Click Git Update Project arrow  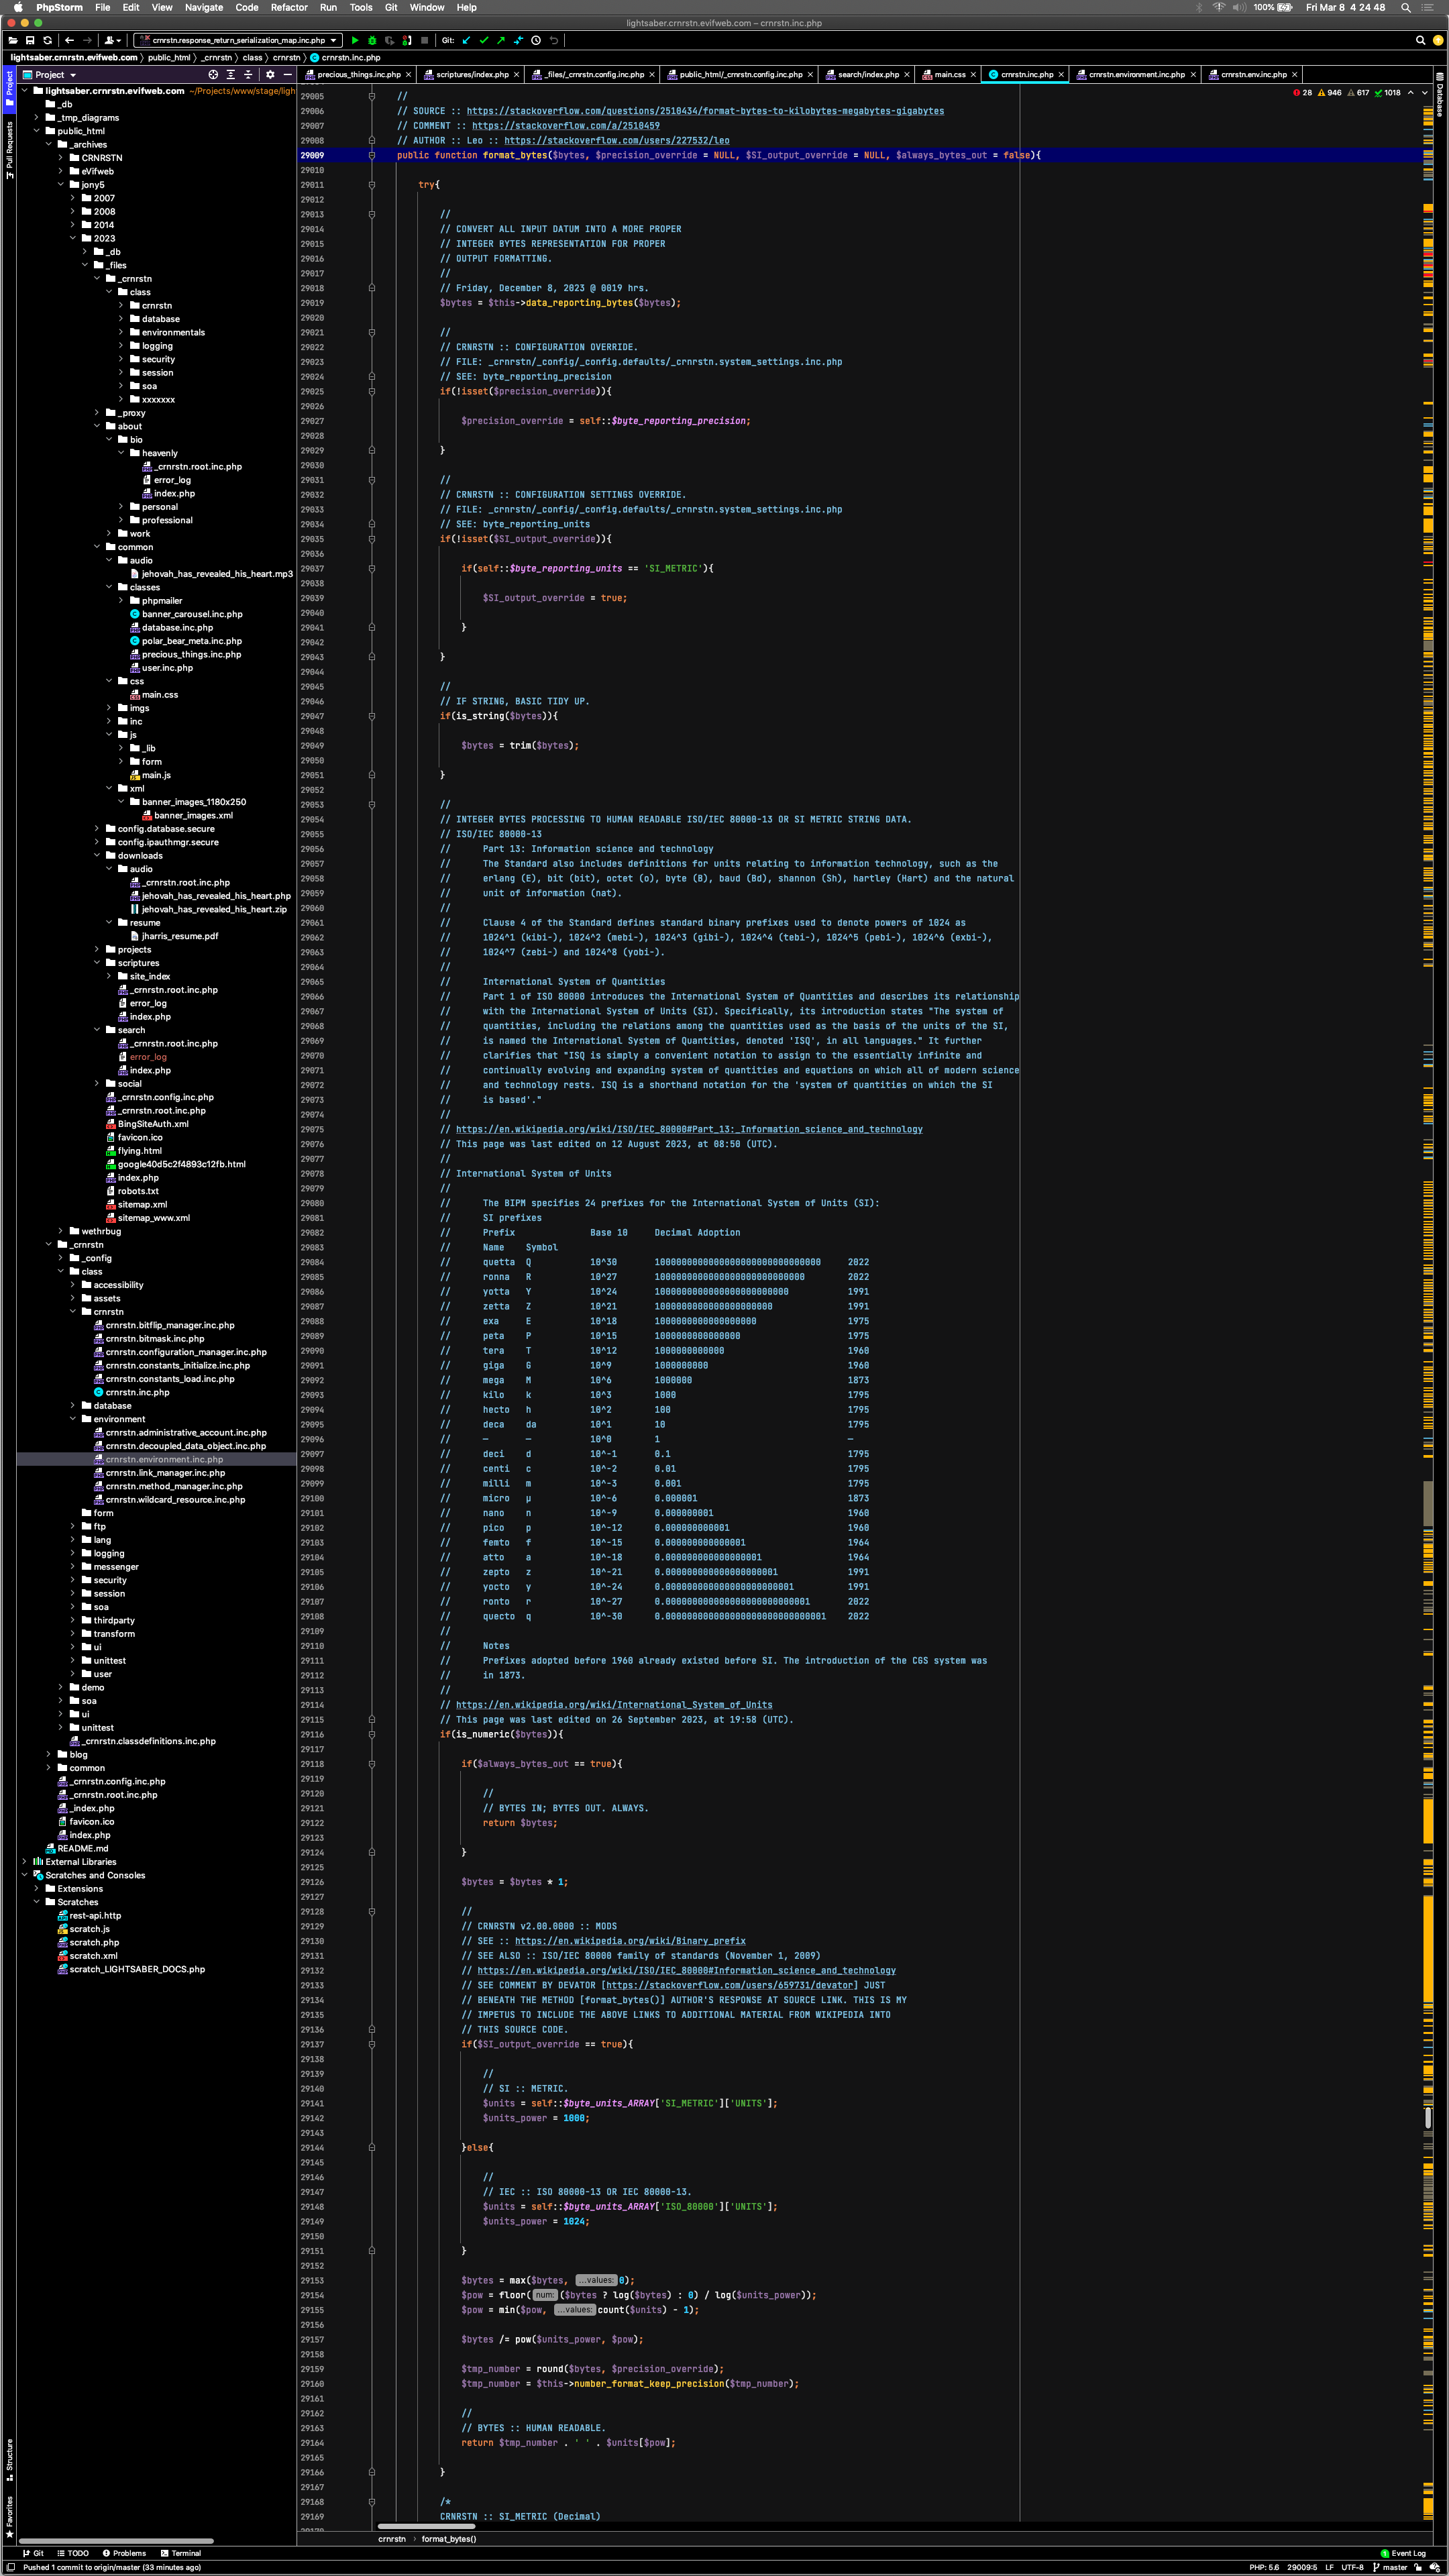tap(466, 40)
